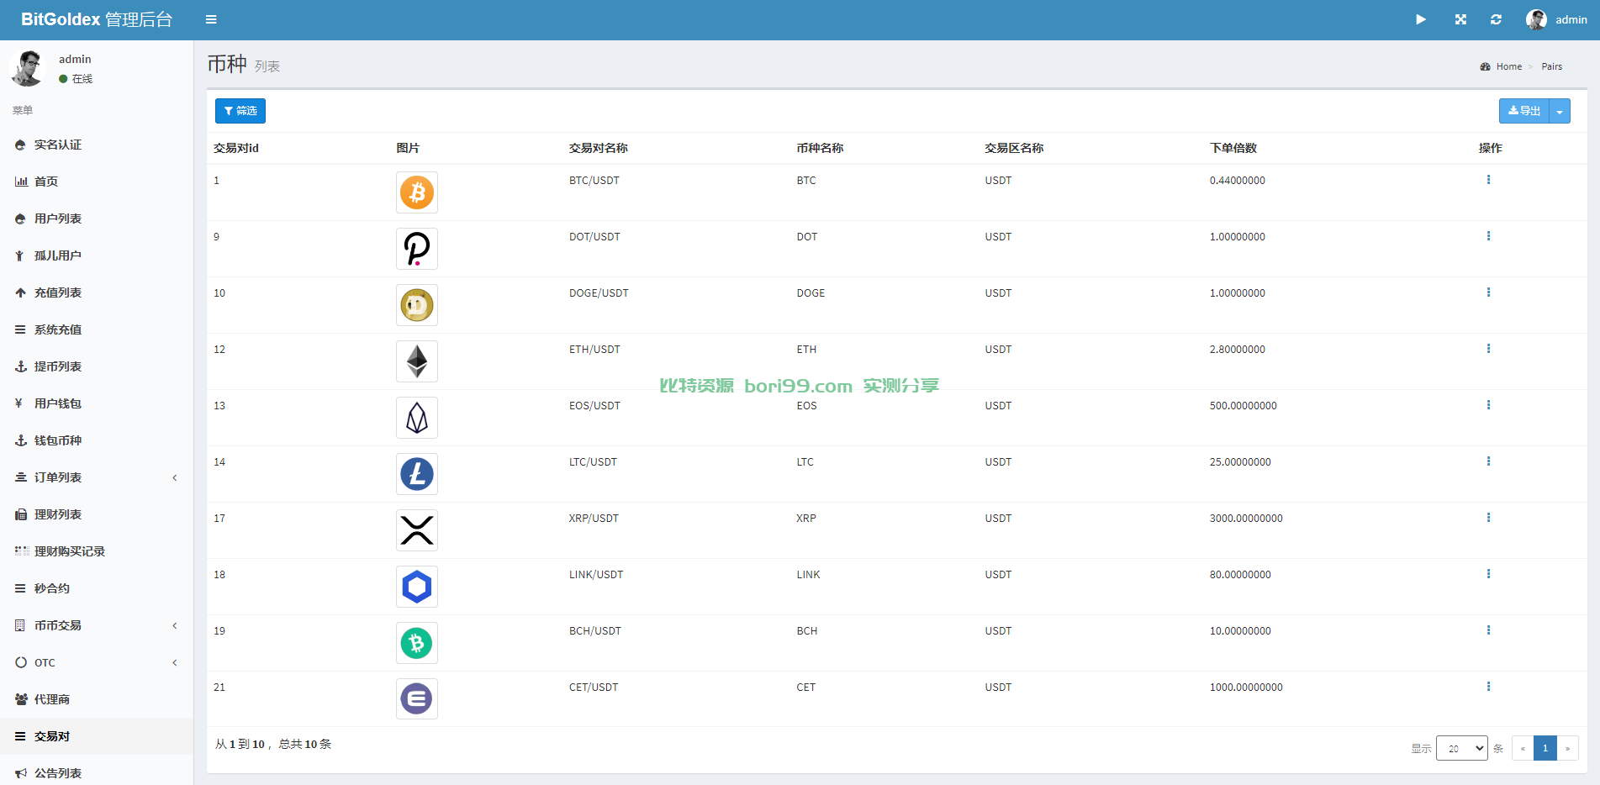Click the Bitcoin Cash logo image

[417, 643]
